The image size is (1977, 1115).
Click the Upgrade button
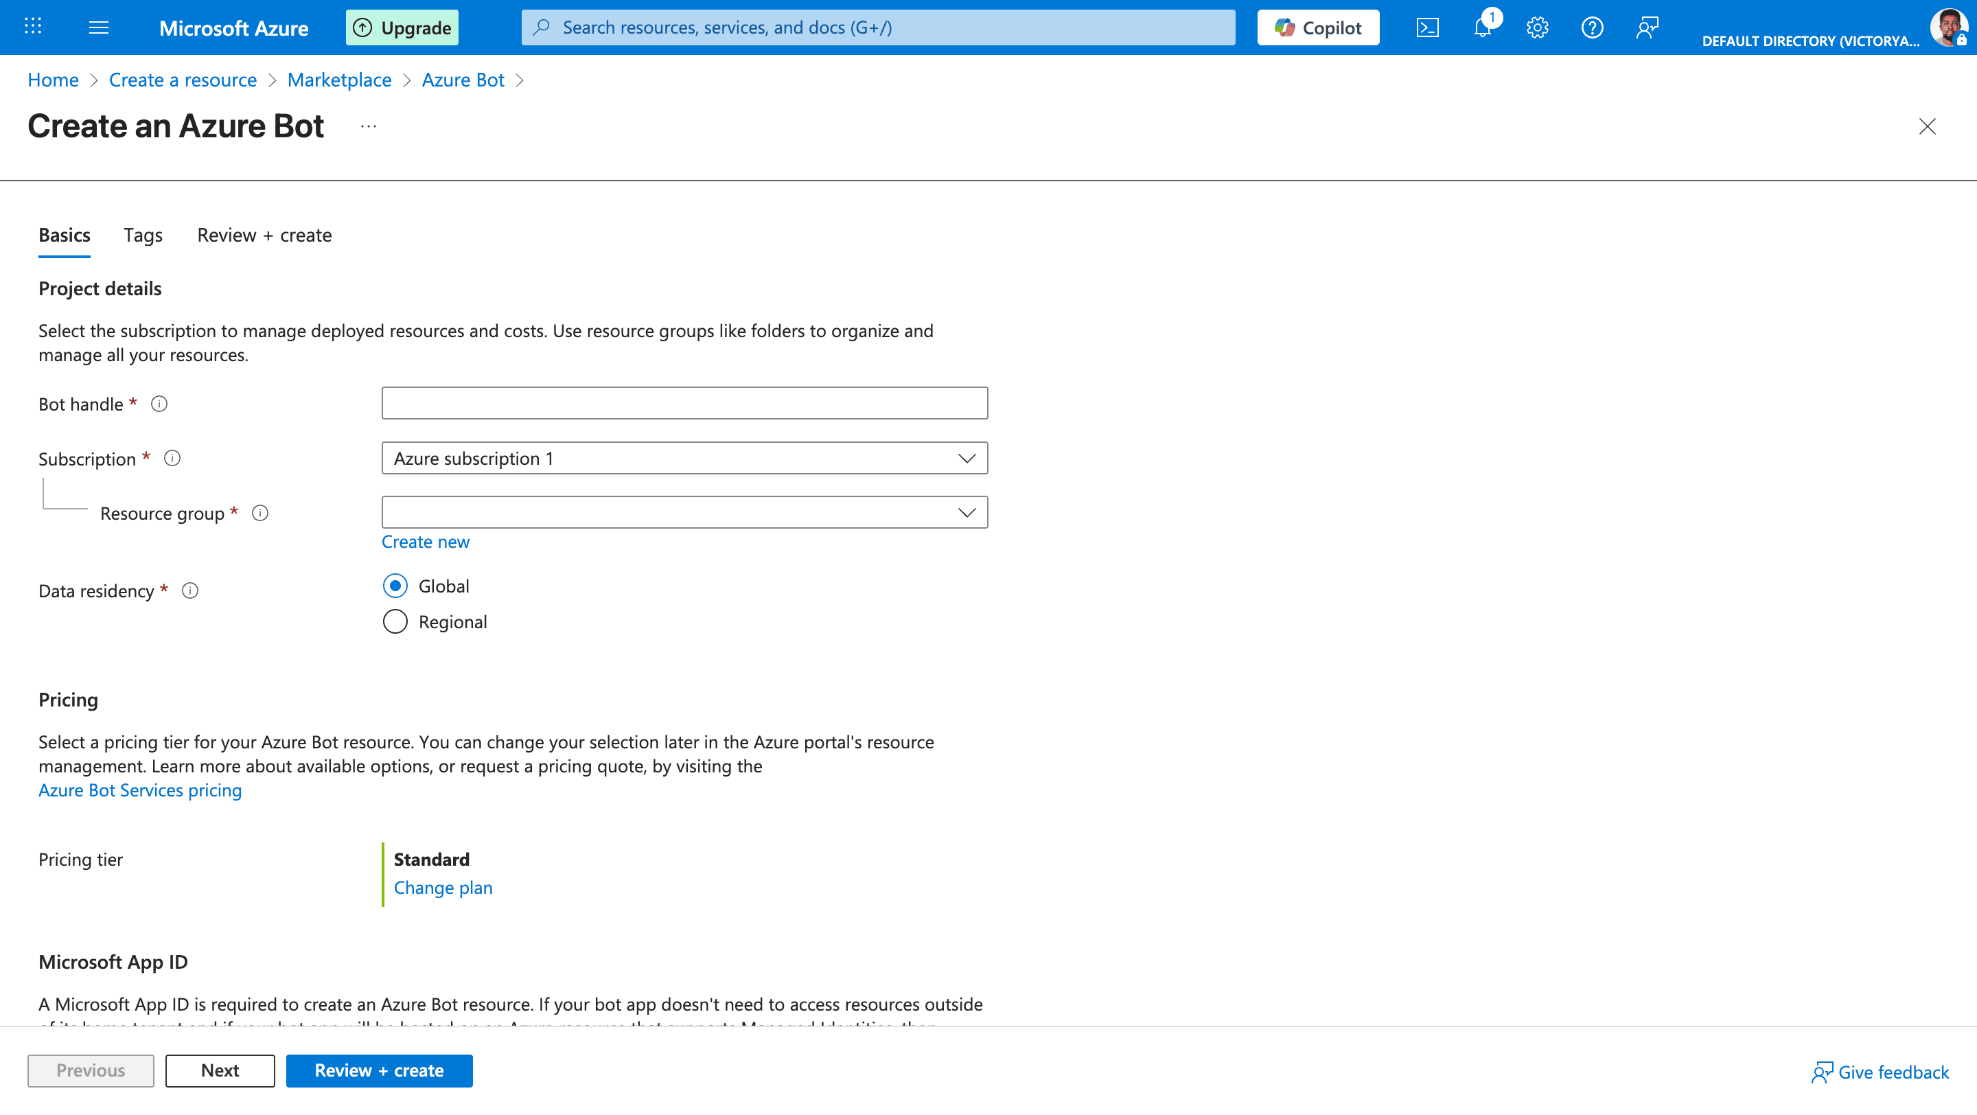coord(402,27)
